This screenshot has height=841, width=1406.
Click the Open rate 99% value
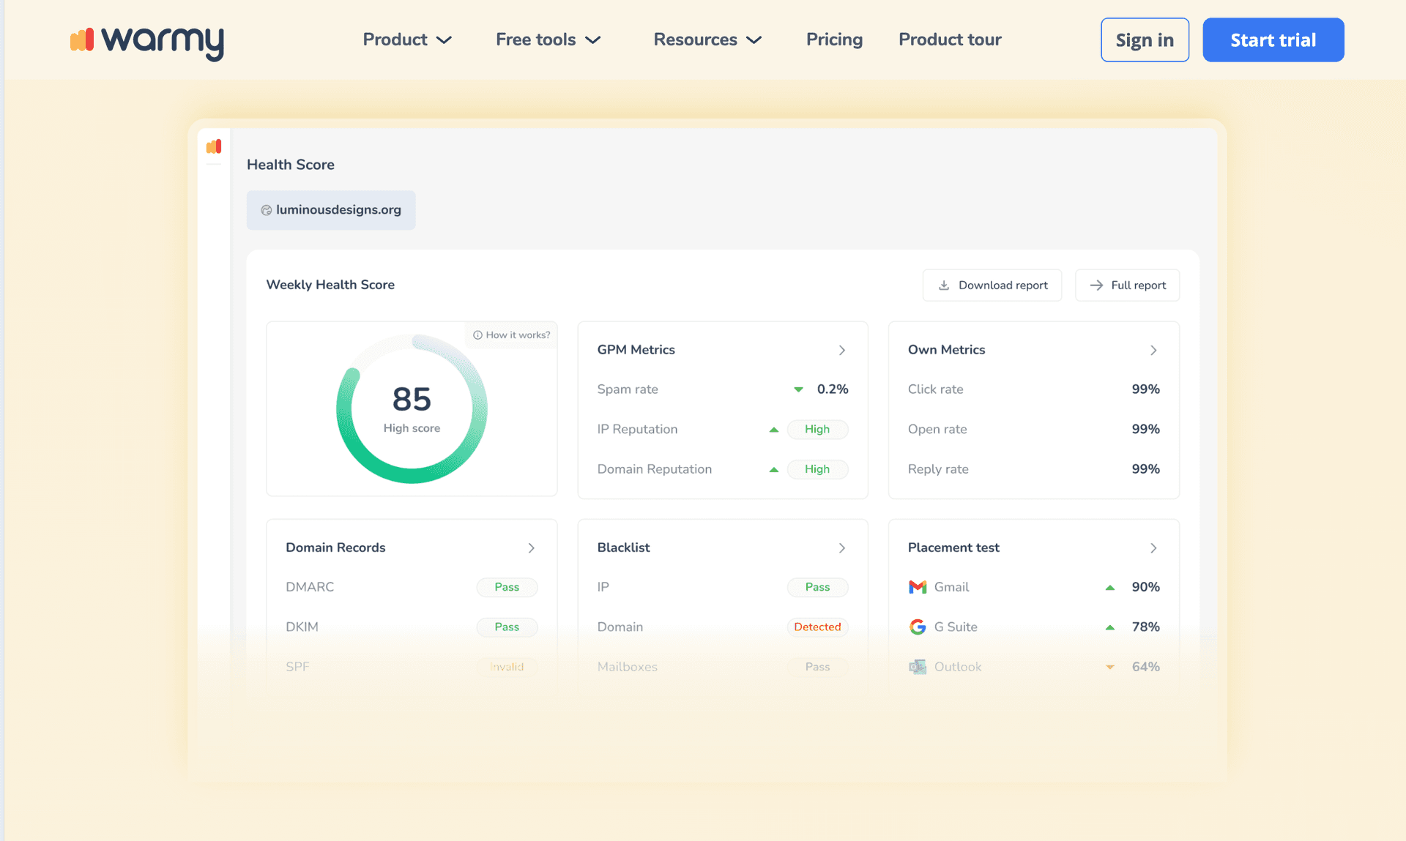(1145, 430)
